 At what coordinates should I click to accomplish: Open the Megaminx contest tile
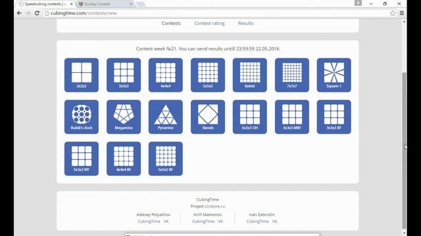[x=124, y=117]
